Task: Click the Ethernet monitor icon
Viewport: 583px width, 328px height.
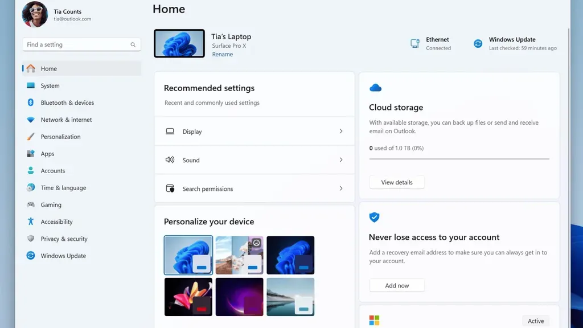Action: [x=415, y=43]
